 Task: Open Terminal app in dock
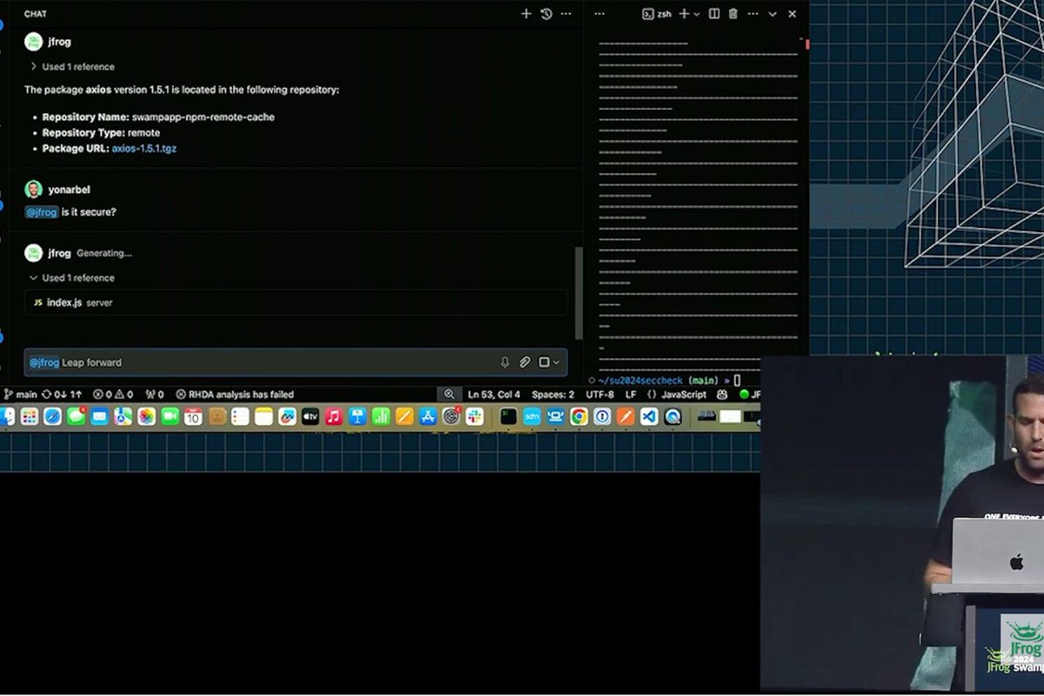508,417
